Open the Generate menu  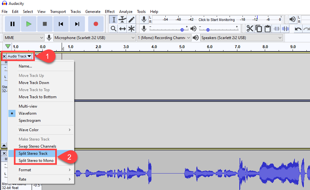coord(93,11)
